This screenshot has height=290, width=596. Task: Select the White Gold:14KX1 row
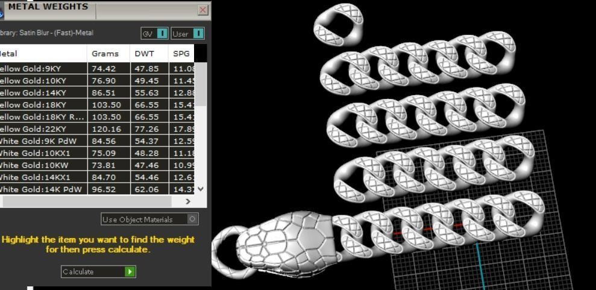pos(97,177)
